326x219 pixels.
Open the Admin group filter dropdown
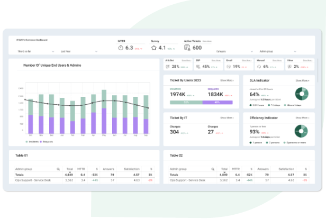coord(278,51)
